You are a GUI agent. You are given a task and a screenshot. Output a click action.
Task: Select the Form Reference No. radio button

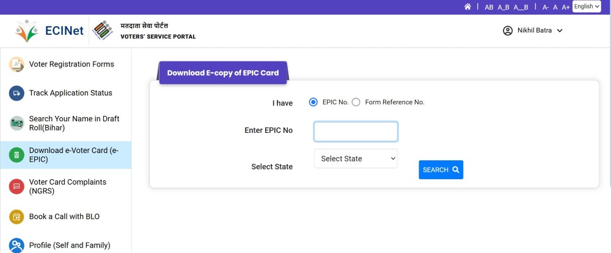coord(356,102)
